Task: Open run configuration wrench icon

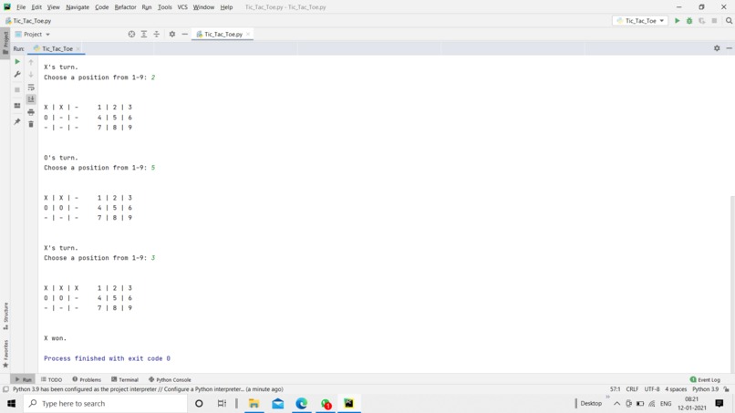Action: coord(17,74)
